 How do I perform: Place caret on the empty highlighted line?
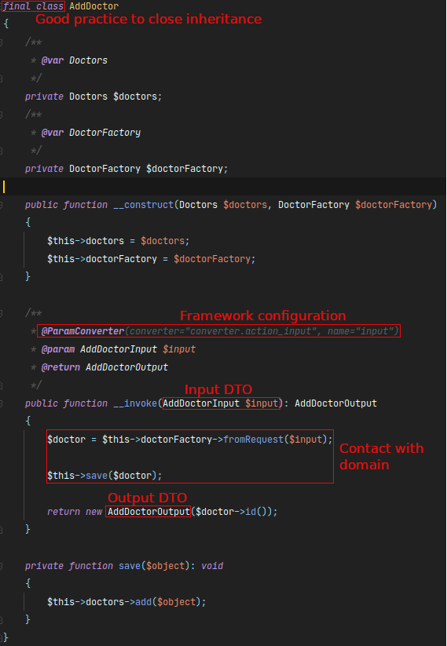click(x=222, y=187)
